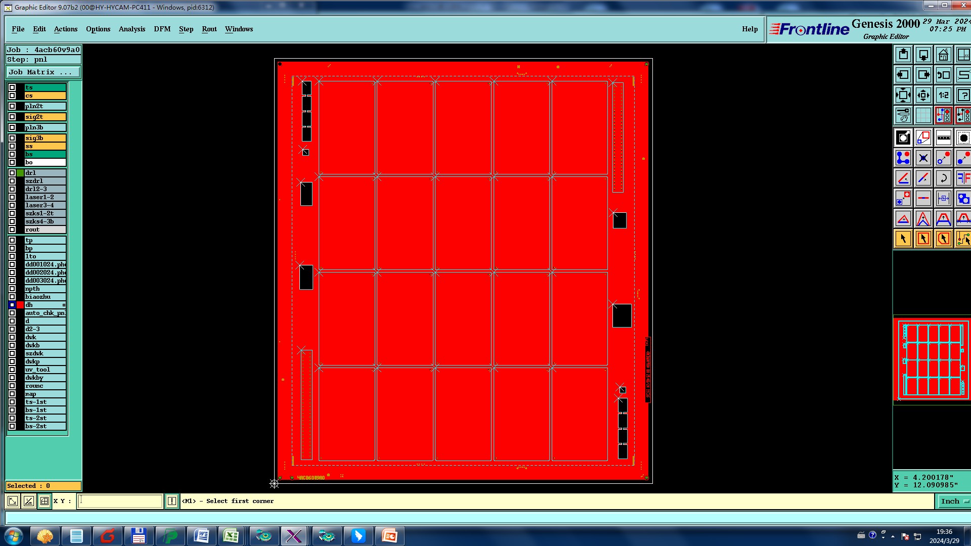The height and width of the screenshot is (546, 971).
Task: Open the Analysis menu
Action: [131, 29]
